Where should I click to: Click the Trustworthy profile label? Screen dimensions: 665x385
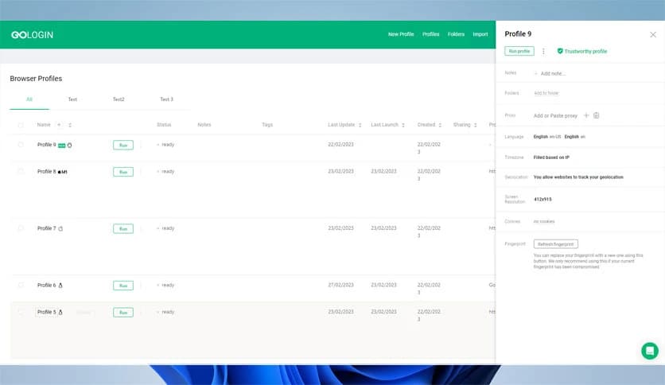pos(585,51)
